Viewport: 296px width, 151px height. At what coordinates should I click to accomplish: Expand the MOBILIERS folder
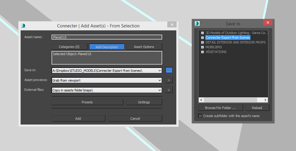202,47
